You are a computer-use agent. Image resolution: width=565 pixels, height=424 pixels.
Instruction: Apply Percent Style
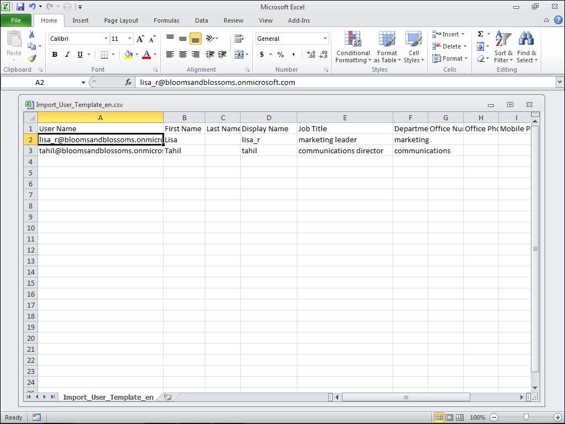281,55
